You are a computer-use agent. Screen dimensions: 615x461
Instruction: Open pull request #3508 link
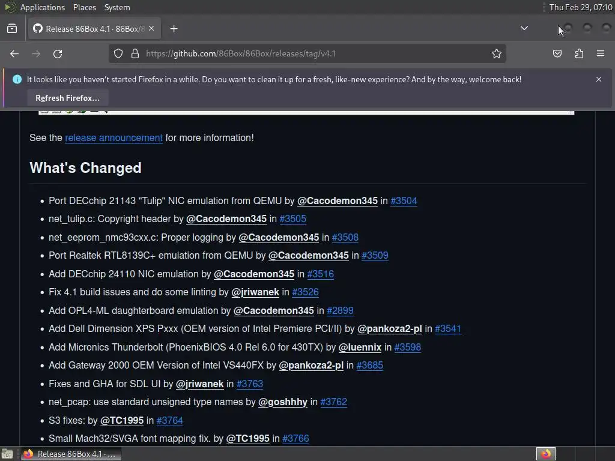(x=345, y=237)
